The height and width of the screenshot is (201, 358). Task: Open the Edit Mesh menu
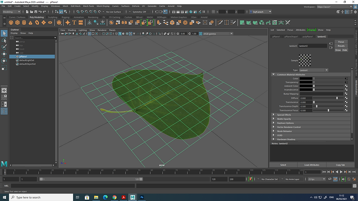75,6
